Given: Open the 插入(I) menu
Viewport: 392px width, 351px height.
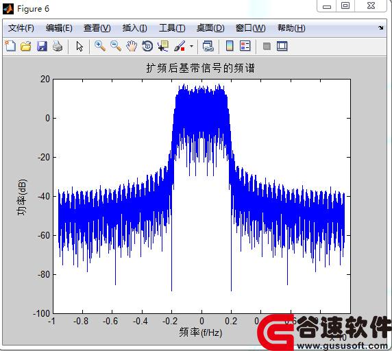Looking at the screenshot, I should pos(135,28).
